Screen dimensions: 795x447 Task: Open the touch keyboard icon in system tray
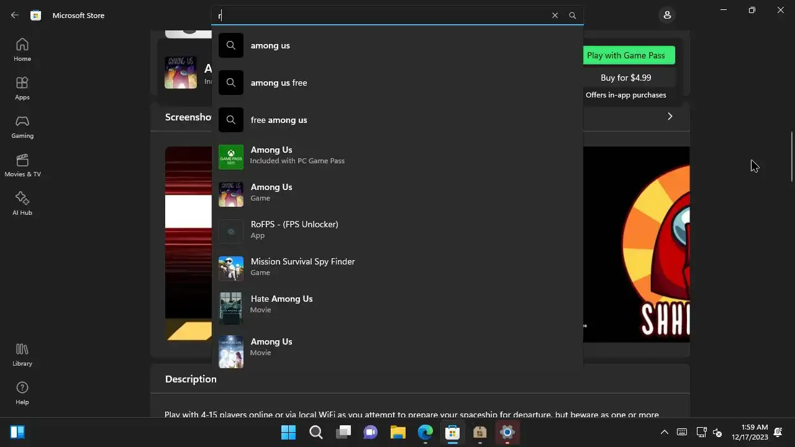tap(682, 432)
